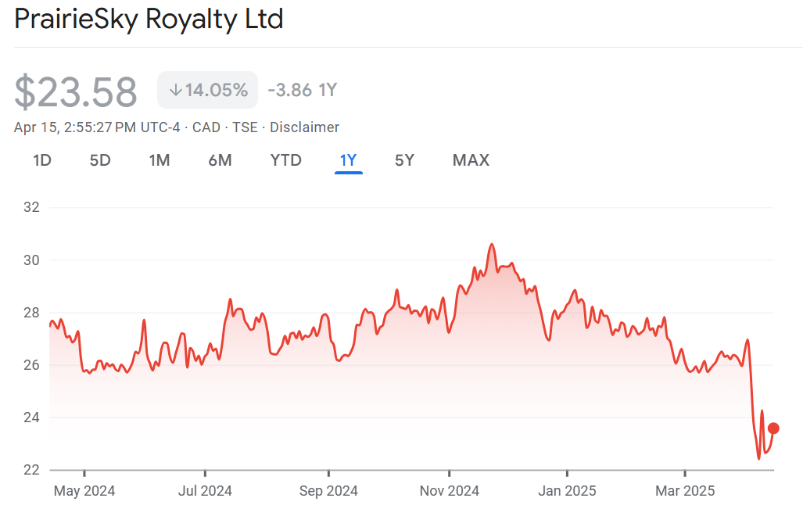This screenshot has height=516, width=803.
Task: Click the chart's highest peak point
Action: 492,245
